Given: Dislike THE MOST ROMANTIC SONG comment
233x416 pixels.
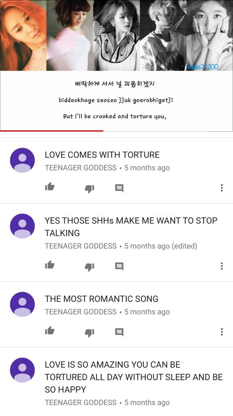Looking at the screenshot, I should click(90, 332).
